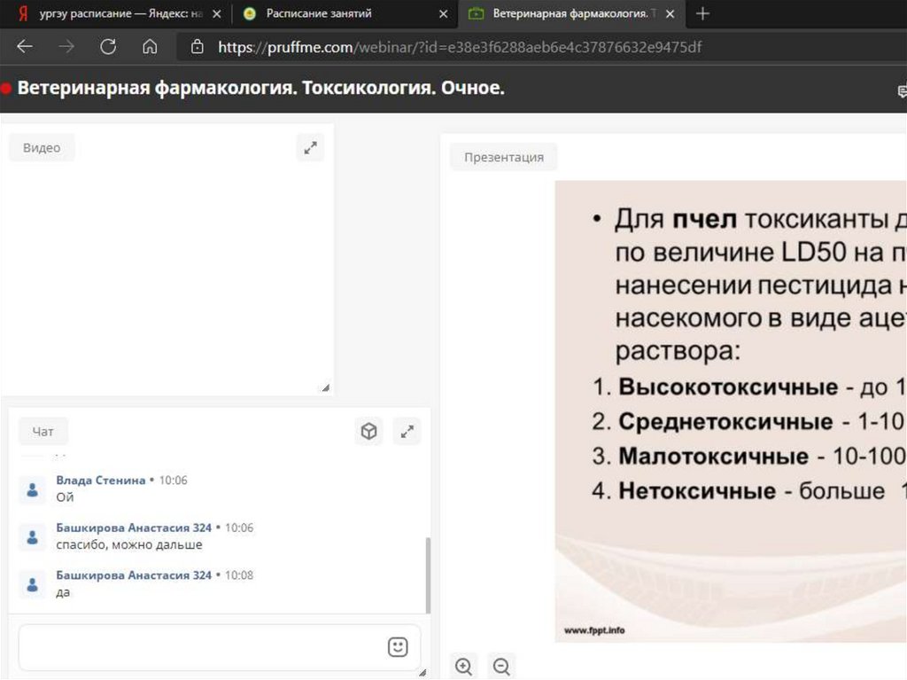
Task: Navigate back in the browser
Action: tap(25, 47)
